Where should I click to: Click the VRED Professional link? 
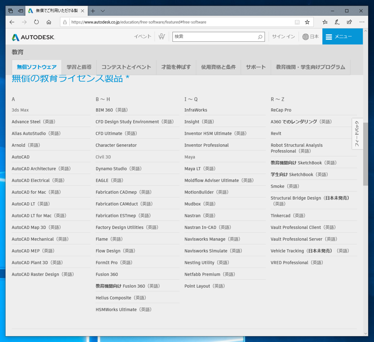click(x=297, y=263)
